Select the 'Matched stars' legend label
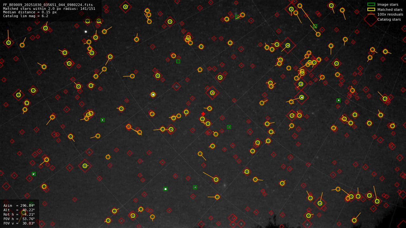Image resolution: width=406 pixels, height=228 pixels. 390,10
